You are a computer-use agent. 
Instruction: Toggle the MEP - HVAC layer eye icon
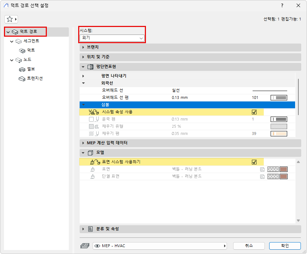[x=97, y=246]
